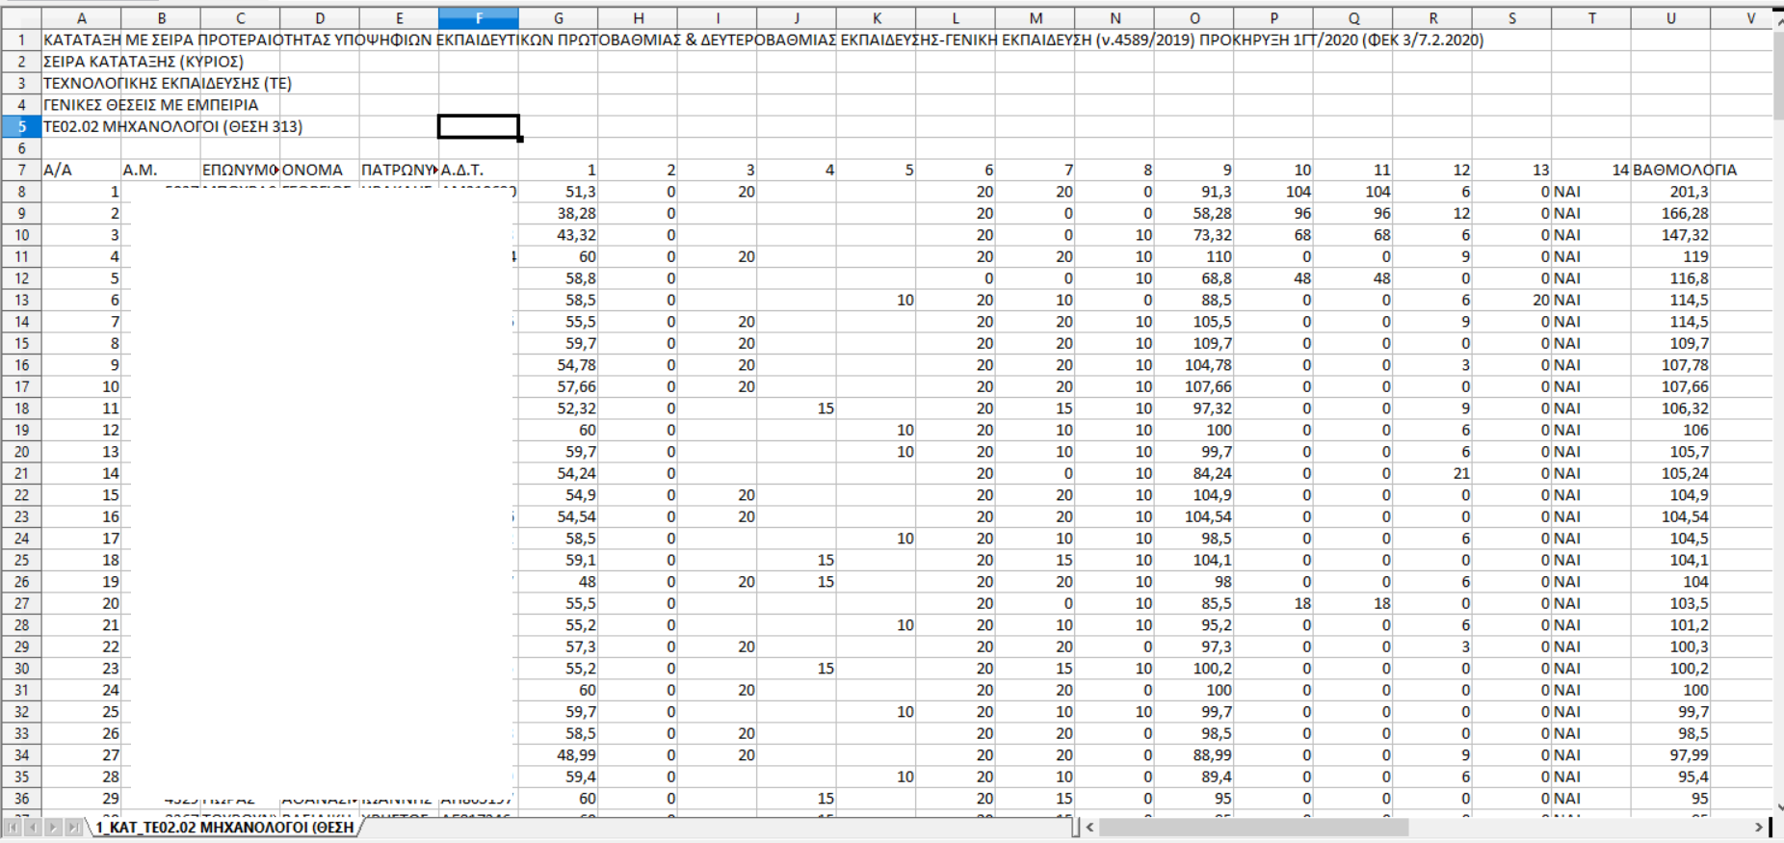This screenshot has width=1784, height=843.
Task: Click the Select All corner box
Action: pyautogui.click(x=21, y=18)
